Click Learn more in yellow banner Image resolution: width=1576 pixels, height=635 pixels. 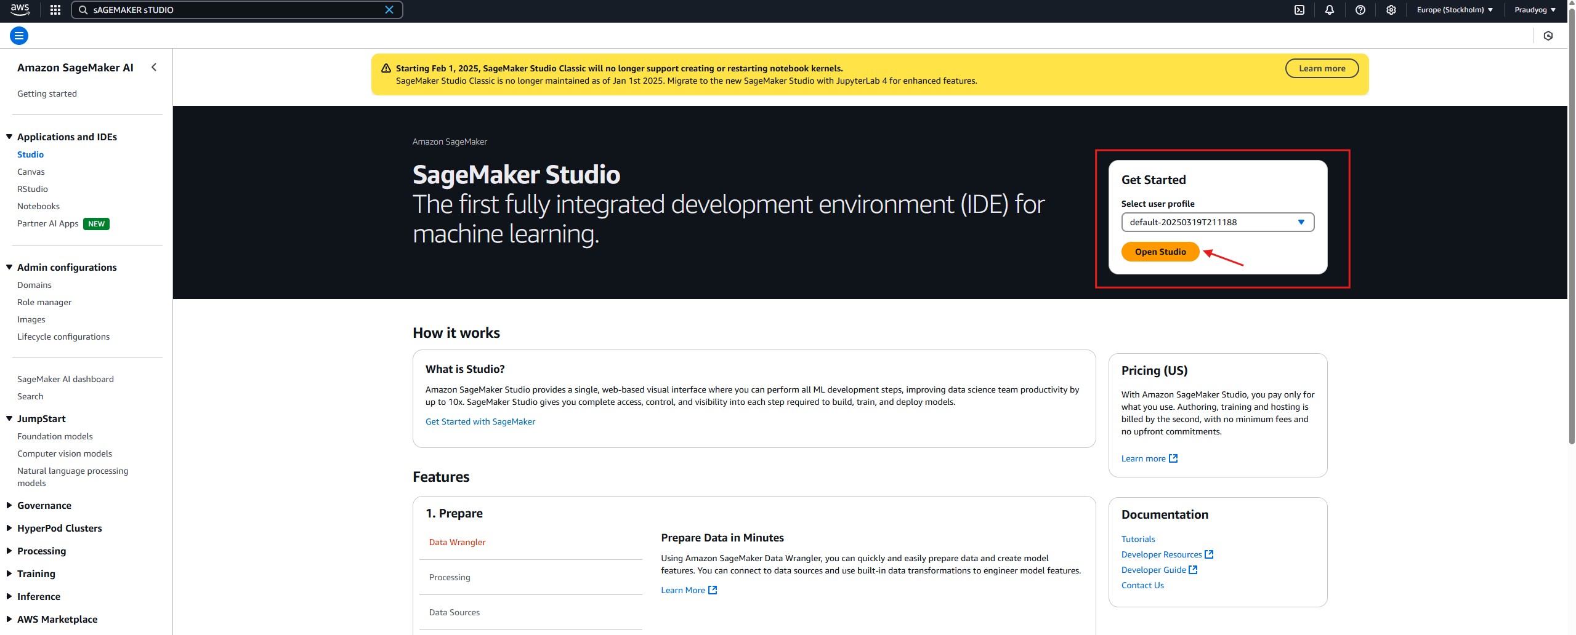click(x=1322, y=68)
